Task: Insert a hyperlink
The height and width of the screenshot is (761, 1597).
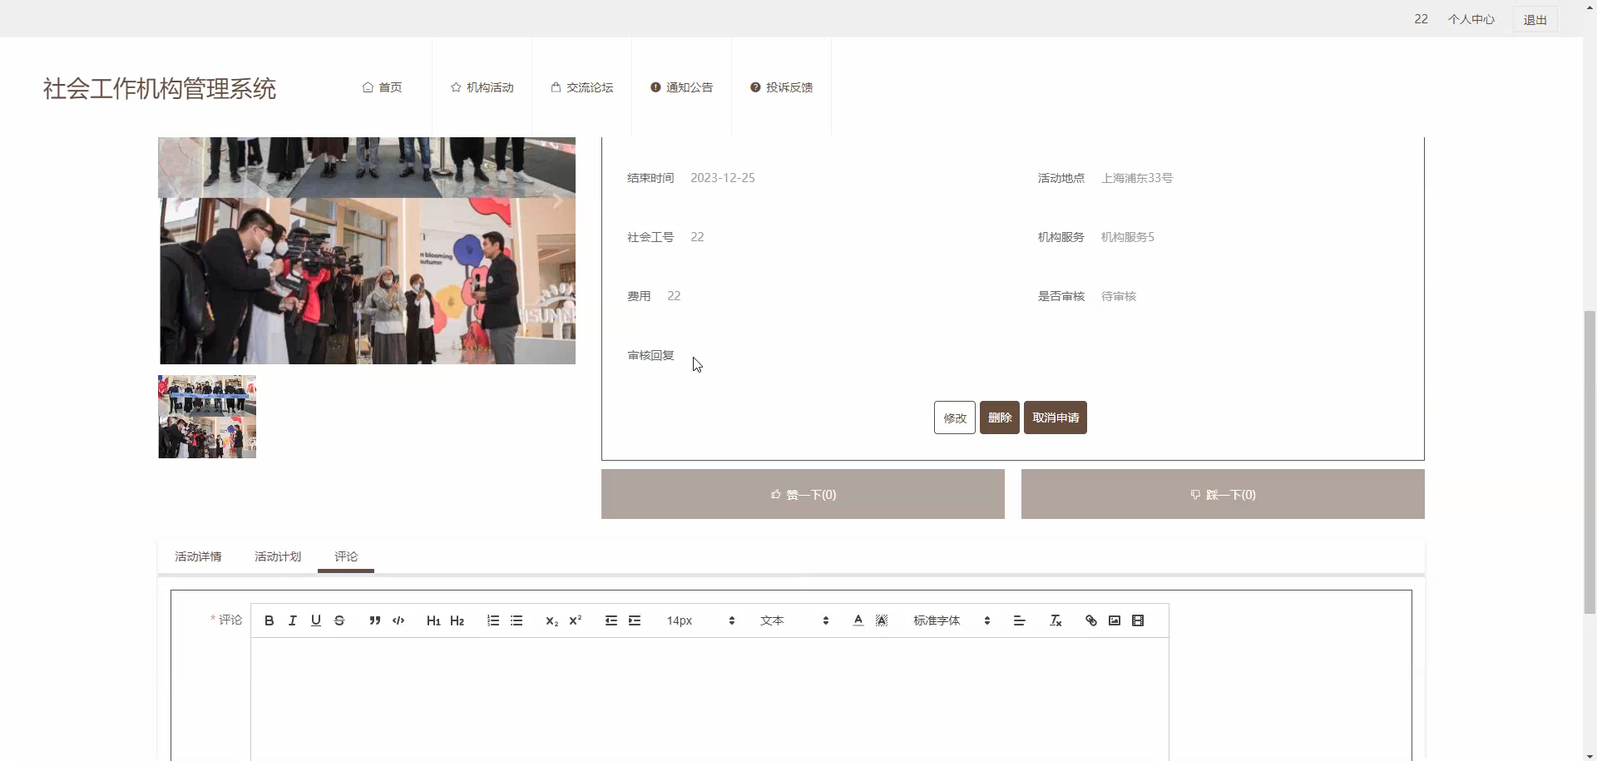Action: point(1091,620)
